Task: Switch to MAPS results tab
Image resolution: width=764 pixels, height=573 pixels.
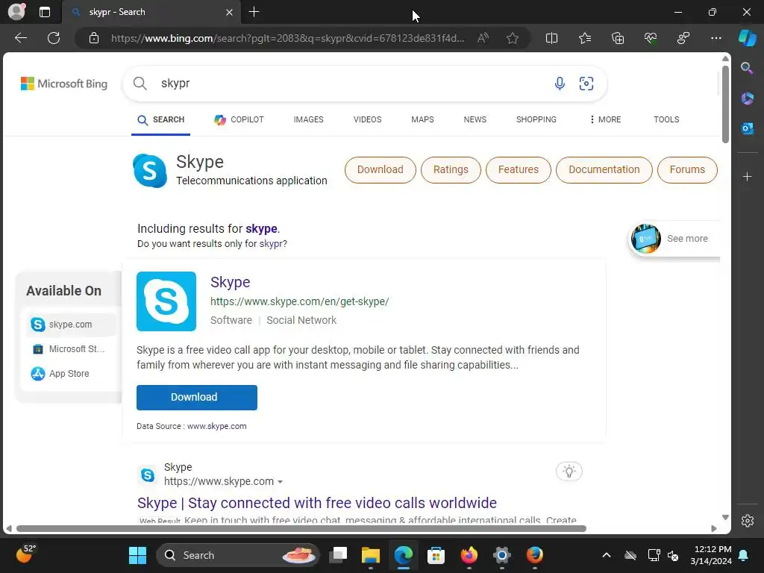Action: 422,119
